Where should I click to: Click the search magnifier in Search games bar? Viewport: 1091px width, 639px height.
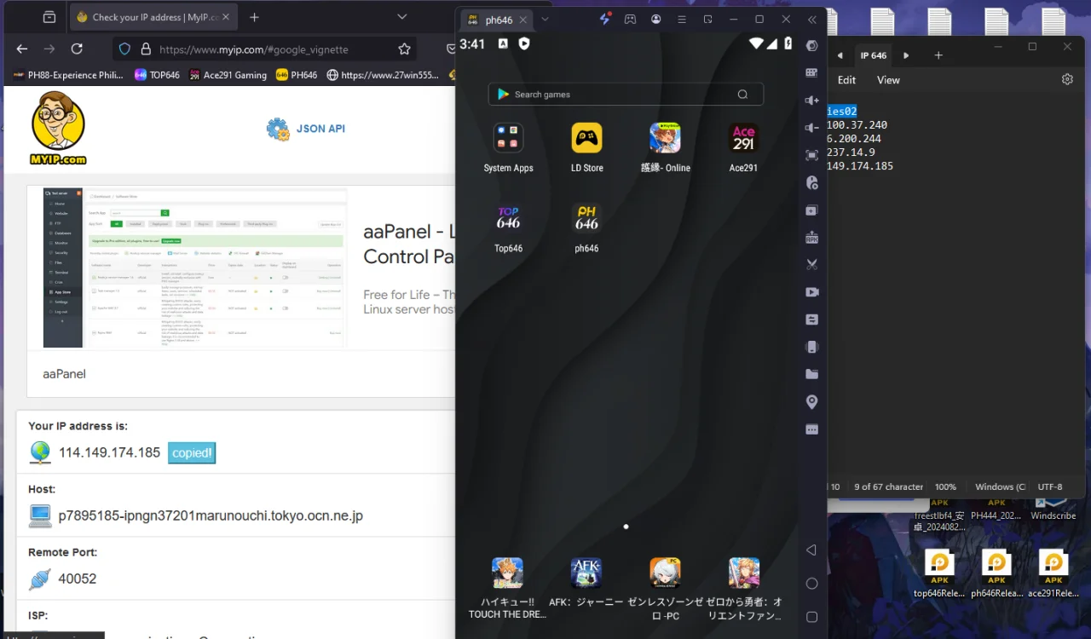click(x=742, y=95)
